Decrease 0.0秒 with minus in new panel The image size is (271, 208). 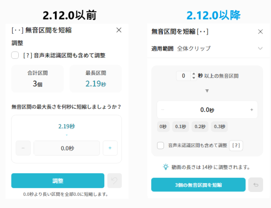click(x=162, y=110)
